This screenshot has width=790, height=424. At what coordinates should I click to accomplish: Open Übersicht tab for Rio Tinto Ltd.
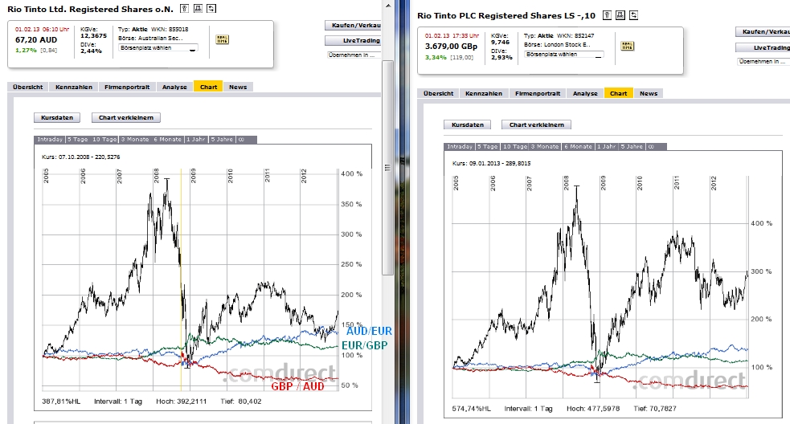pos(28,87)
